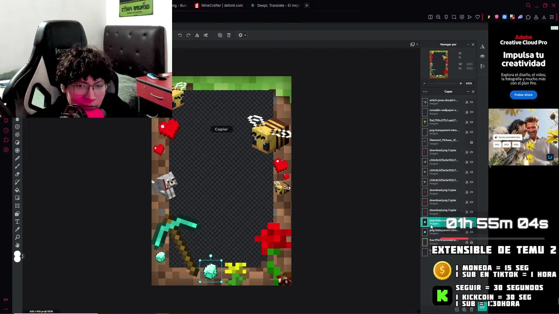Select the Brush drawing tool
The image size is (559, 314).
(x=17, y=166)
